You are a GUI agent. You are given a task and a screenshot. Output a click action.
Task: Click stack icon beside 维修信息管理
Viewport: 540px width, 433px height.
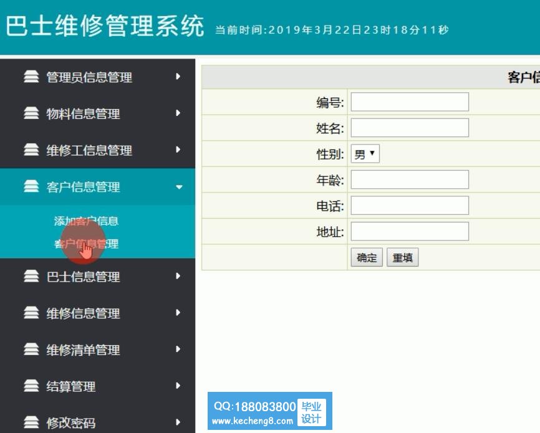click(31, 313)
